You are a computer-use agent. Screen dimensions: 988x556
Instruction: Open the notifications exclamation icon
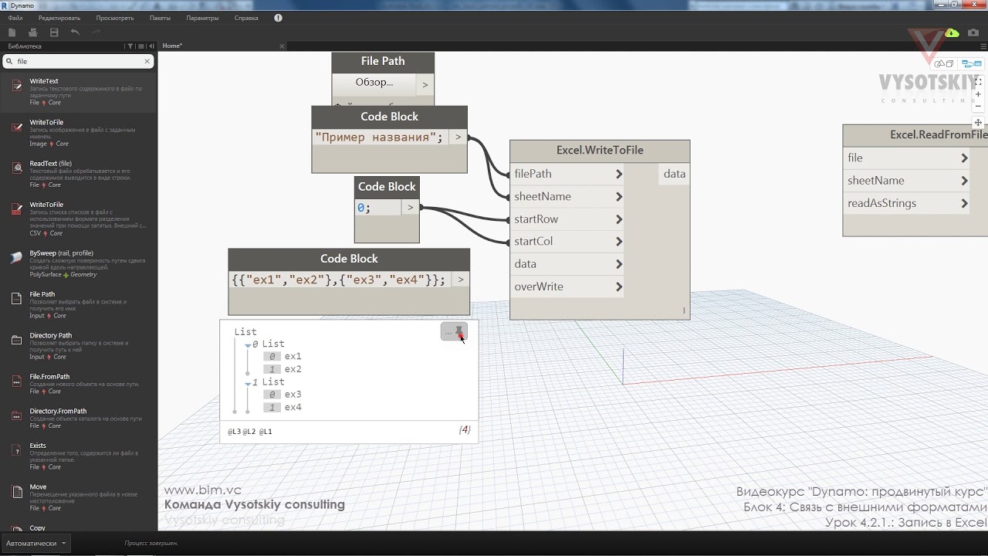pos(278,18)
